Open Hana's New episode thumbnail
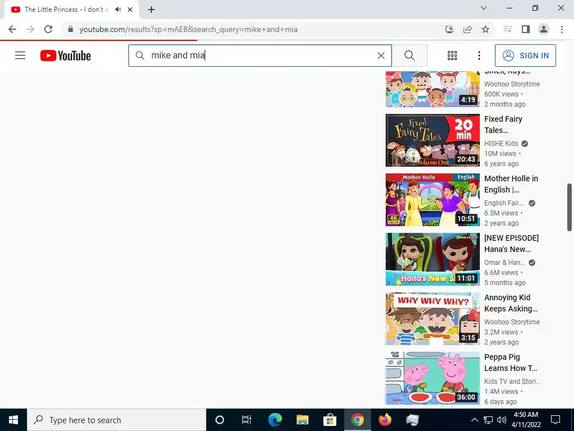The image size is (574, 431). (x=432, y=259)
